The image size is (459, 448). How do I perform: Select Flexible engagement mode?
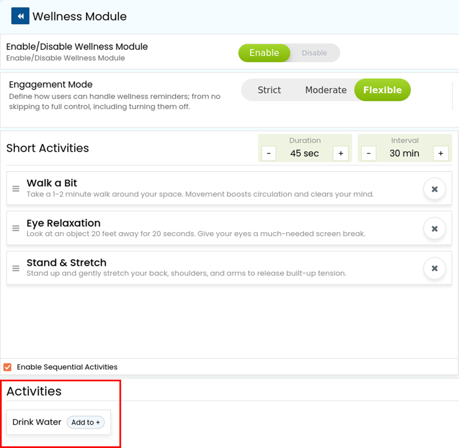(x=382, y=90)
